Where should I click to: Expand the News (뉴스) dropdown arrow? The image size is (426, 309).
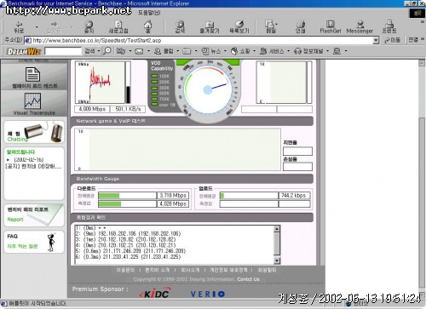coord(225,51)
